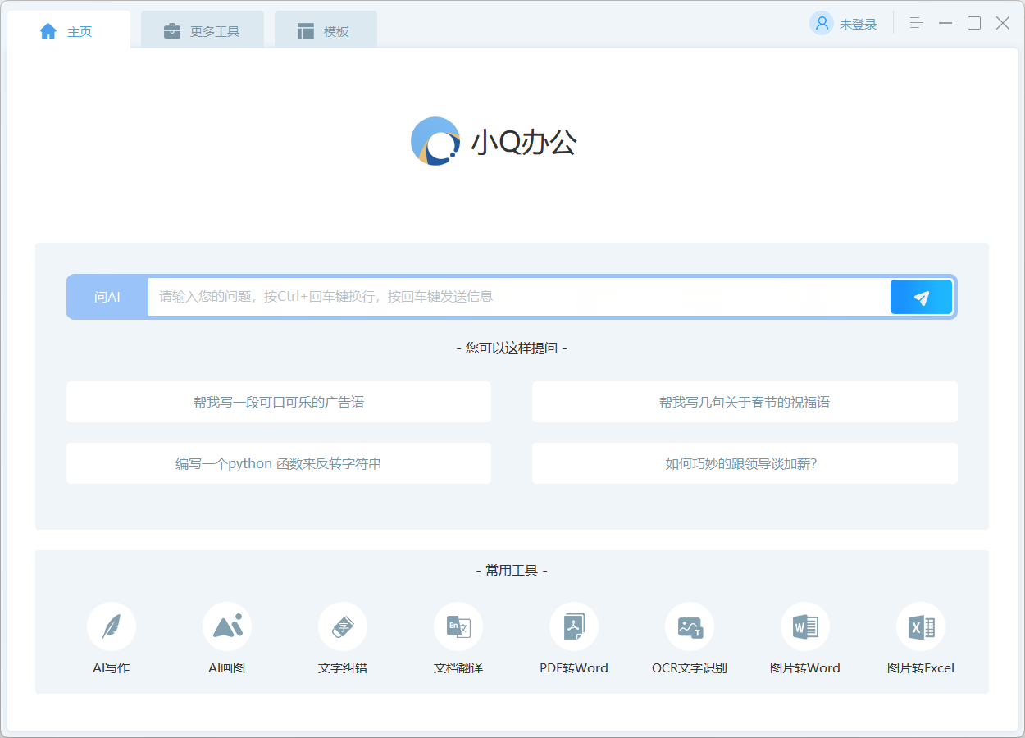Screen dimensions: 1025x738
Task: Select the 可口可乐广告语 example prompt
Action: pos(279,402)
